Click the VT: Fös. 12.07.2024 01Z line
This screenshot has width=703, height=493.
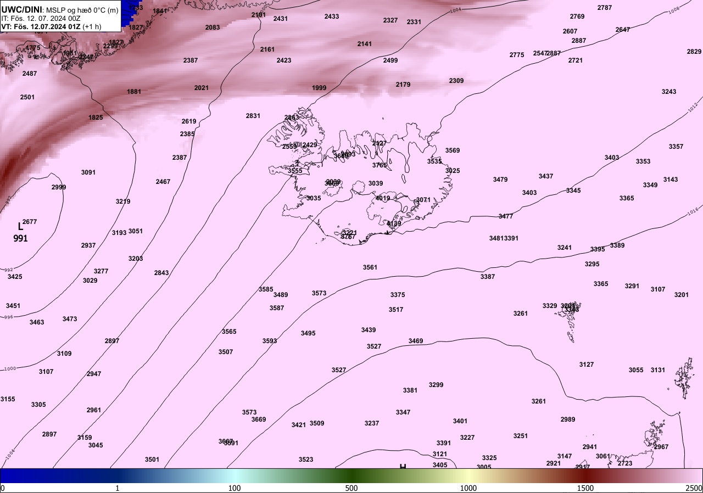(x=51, y=26)
